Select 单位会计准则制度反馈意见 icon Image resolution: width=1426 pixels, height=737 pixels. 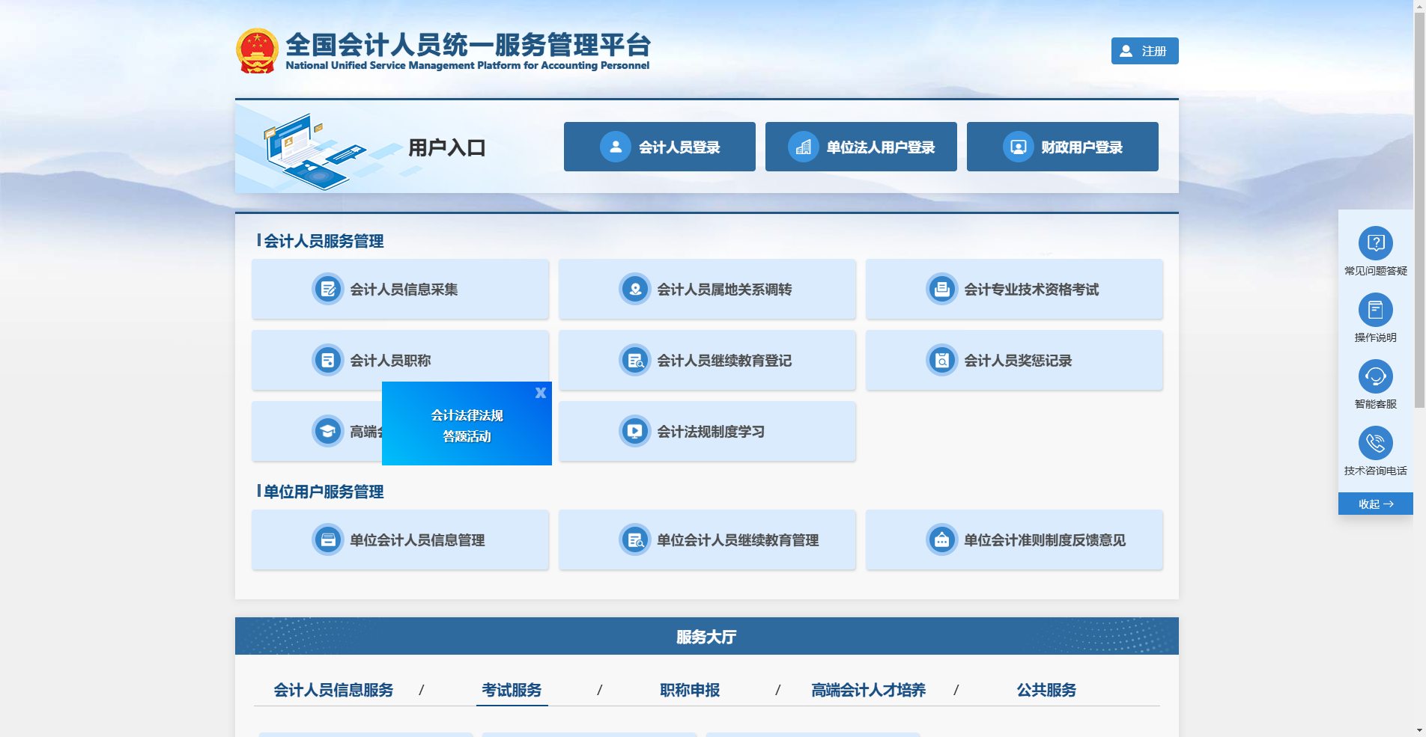941,539
